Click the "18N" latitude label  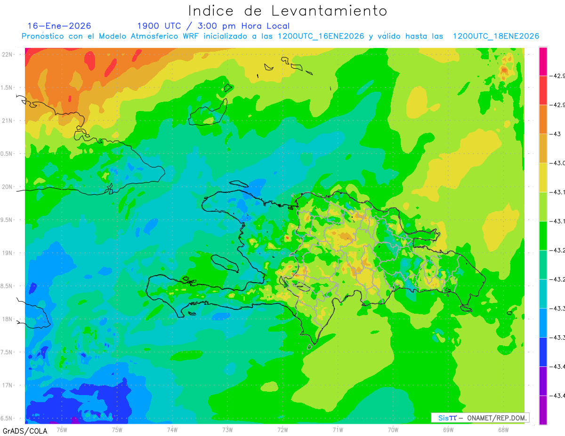(8, 319)
